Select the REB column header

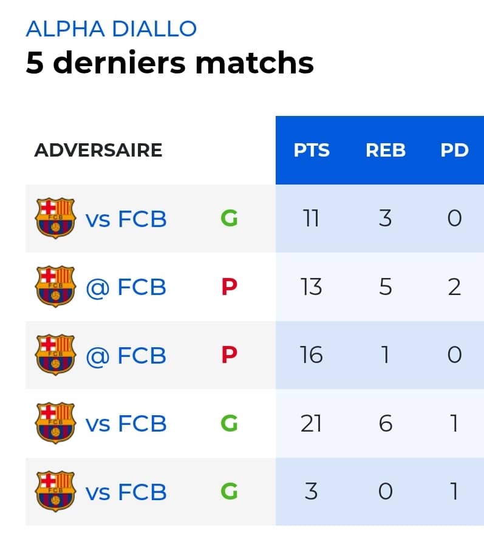(x=386, y=150)
